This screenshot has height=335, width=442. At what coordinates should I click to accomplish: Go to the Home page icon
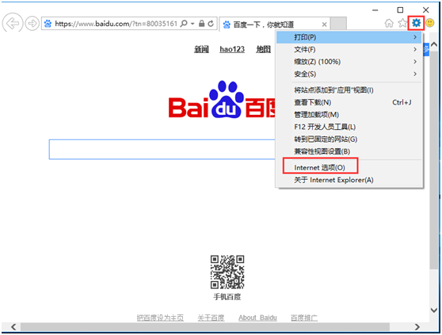[x=389, y=23]
